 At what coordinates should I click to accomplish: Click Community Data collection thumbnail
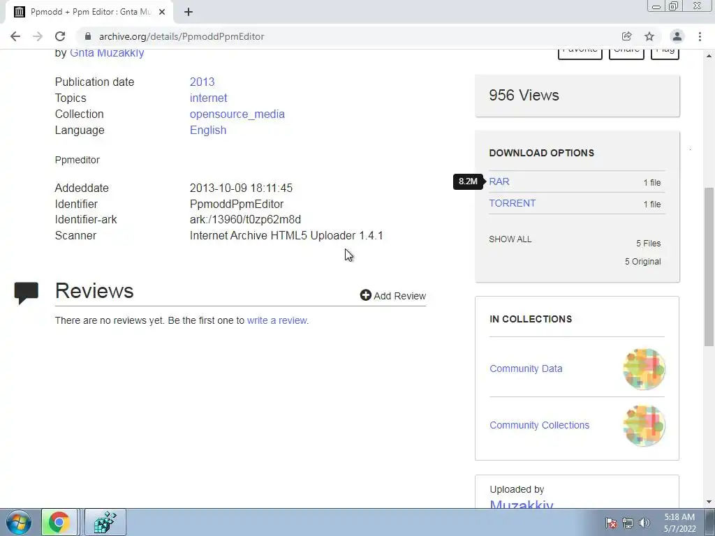coord(644,369)
